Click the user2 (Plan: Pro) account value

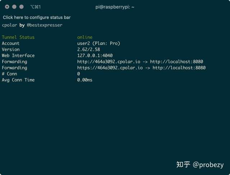pyautogui.click(x=98, y=43)
